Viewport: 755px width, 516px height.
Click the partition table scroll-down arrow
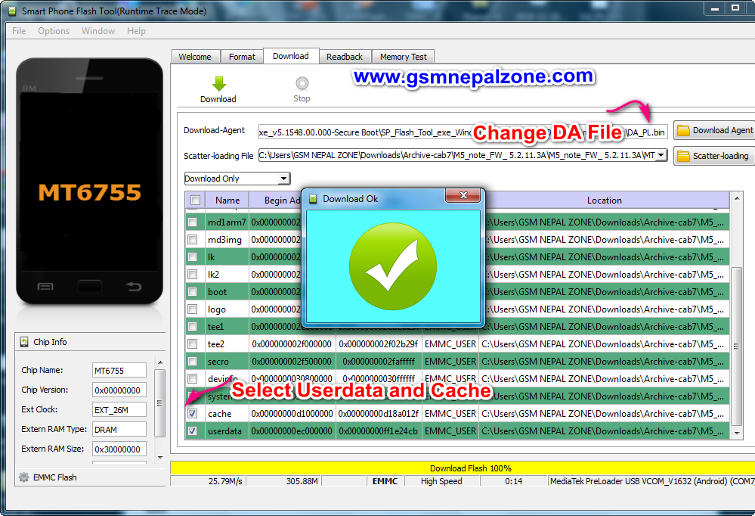736,433
